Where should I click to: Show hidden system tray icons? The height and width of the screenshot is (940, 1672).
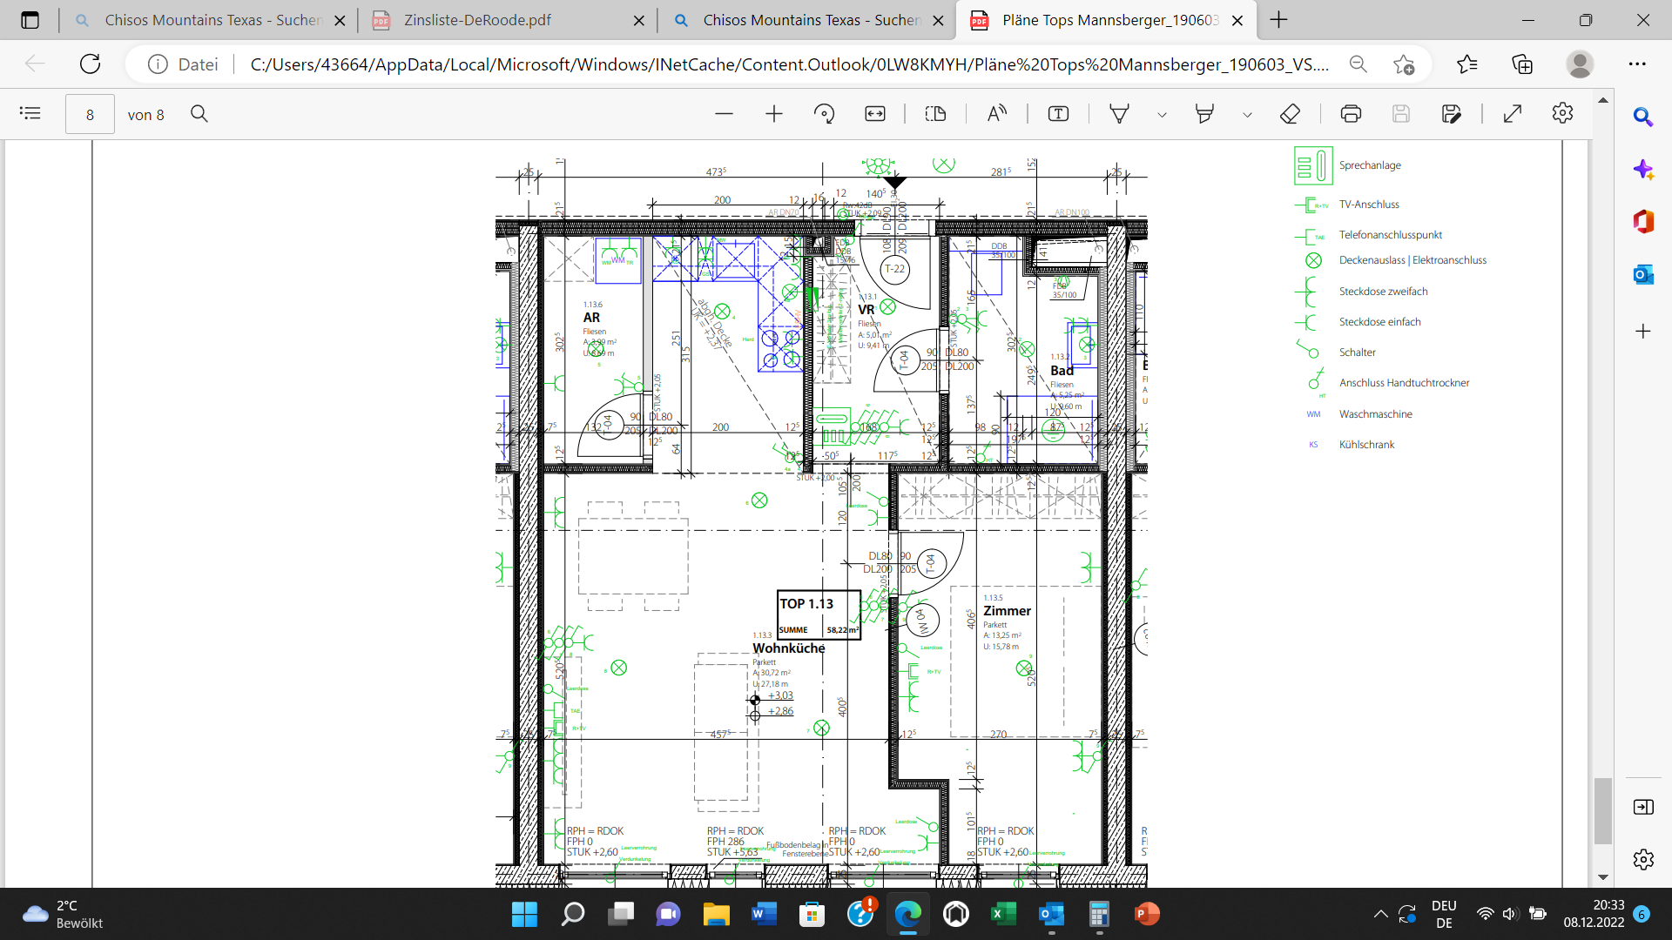click(x=1380, y=914)
